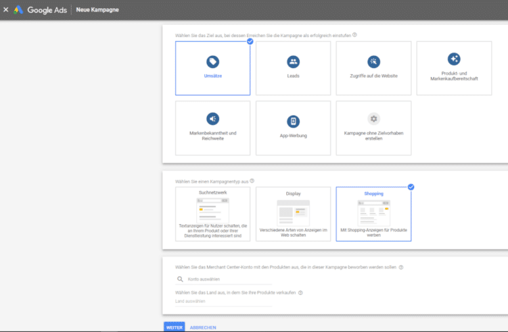The width and height of the screenshot is (508, 332).
Task: Toggle the blue checkmark on Umsätze card
Action: tap(250, 41)
